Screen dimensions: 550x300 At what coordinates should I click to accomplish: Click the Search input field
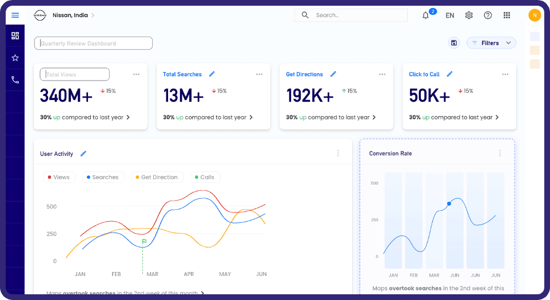point(351,15)
